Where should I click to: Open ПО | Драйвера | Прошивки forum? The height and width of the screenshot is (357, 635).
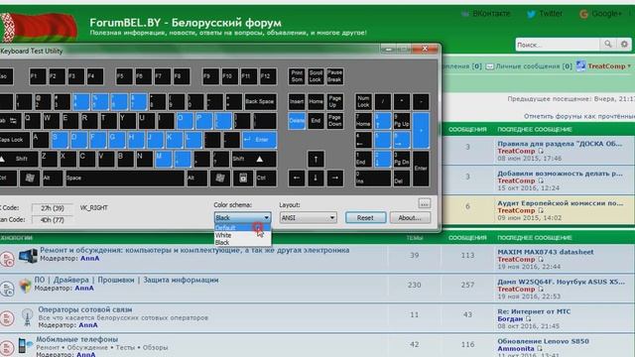point(126,280)
